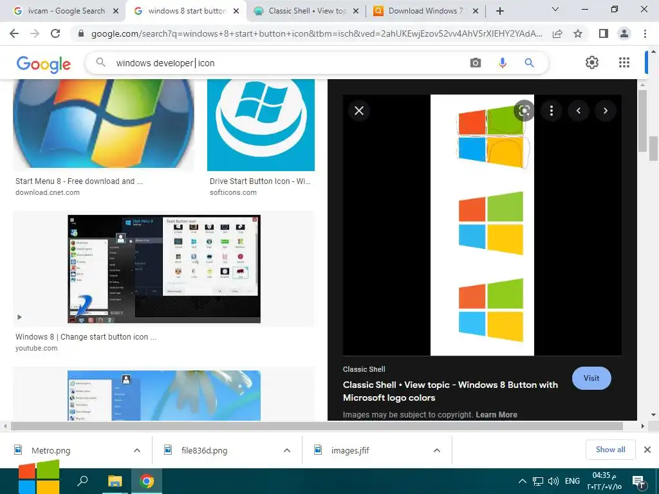Open preview panel more options menu
Screen dimensions: 659x494
click(x=552, y=111)
